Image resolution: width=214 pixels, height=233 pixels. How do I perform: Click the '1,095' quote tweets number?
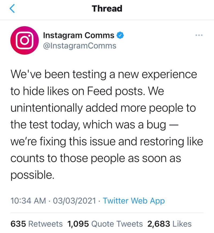(x=78, y=224)
